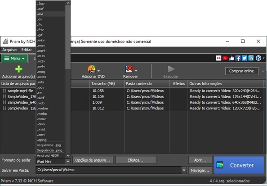Click the format list scrollbar down arrow
This screenshot has height=186, width=267.
[68, 156]
